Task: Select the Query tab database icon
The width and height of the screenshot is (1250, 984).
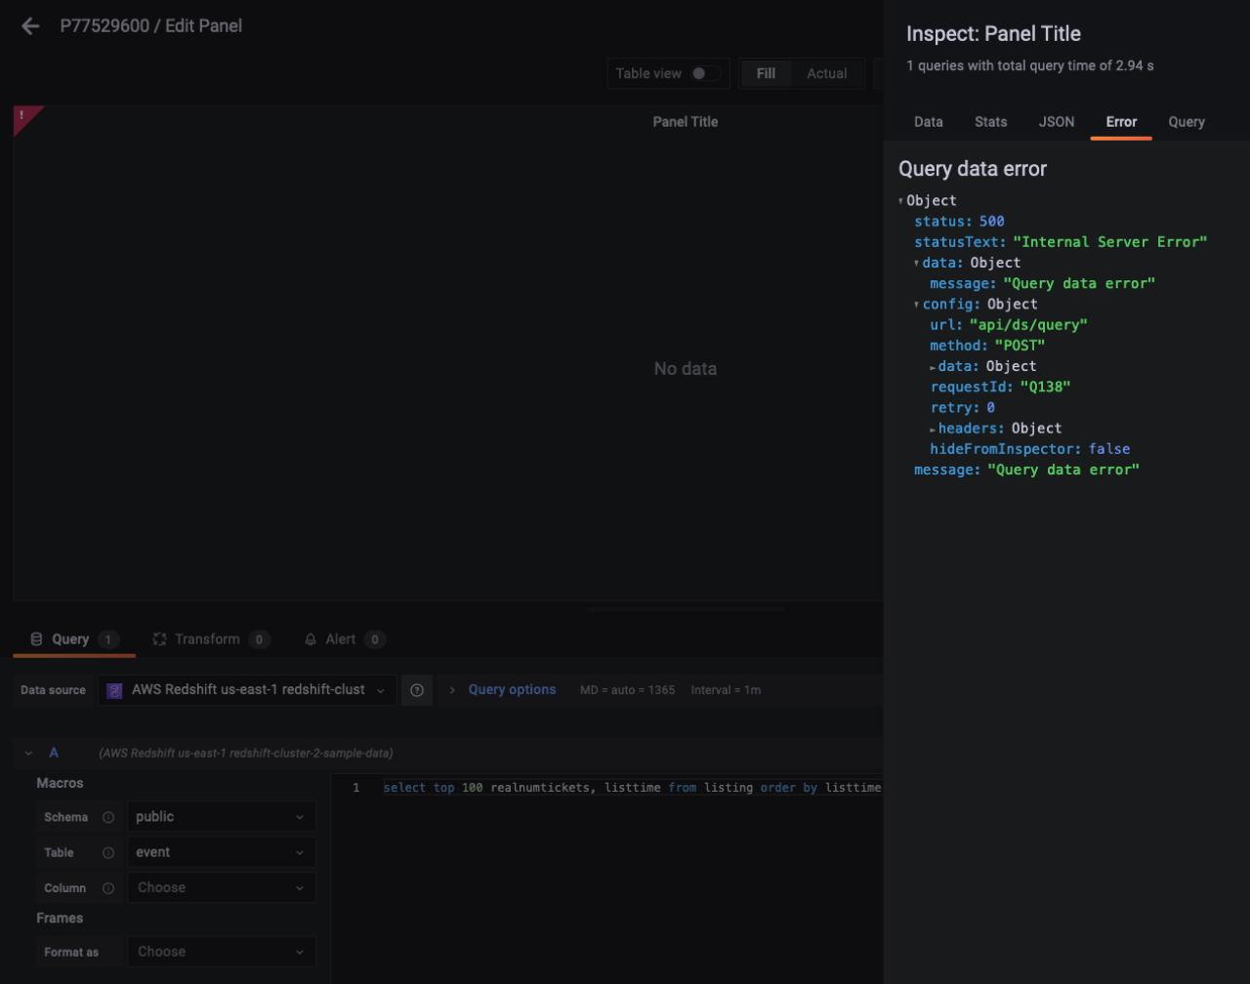Action: tap(36, 639)
